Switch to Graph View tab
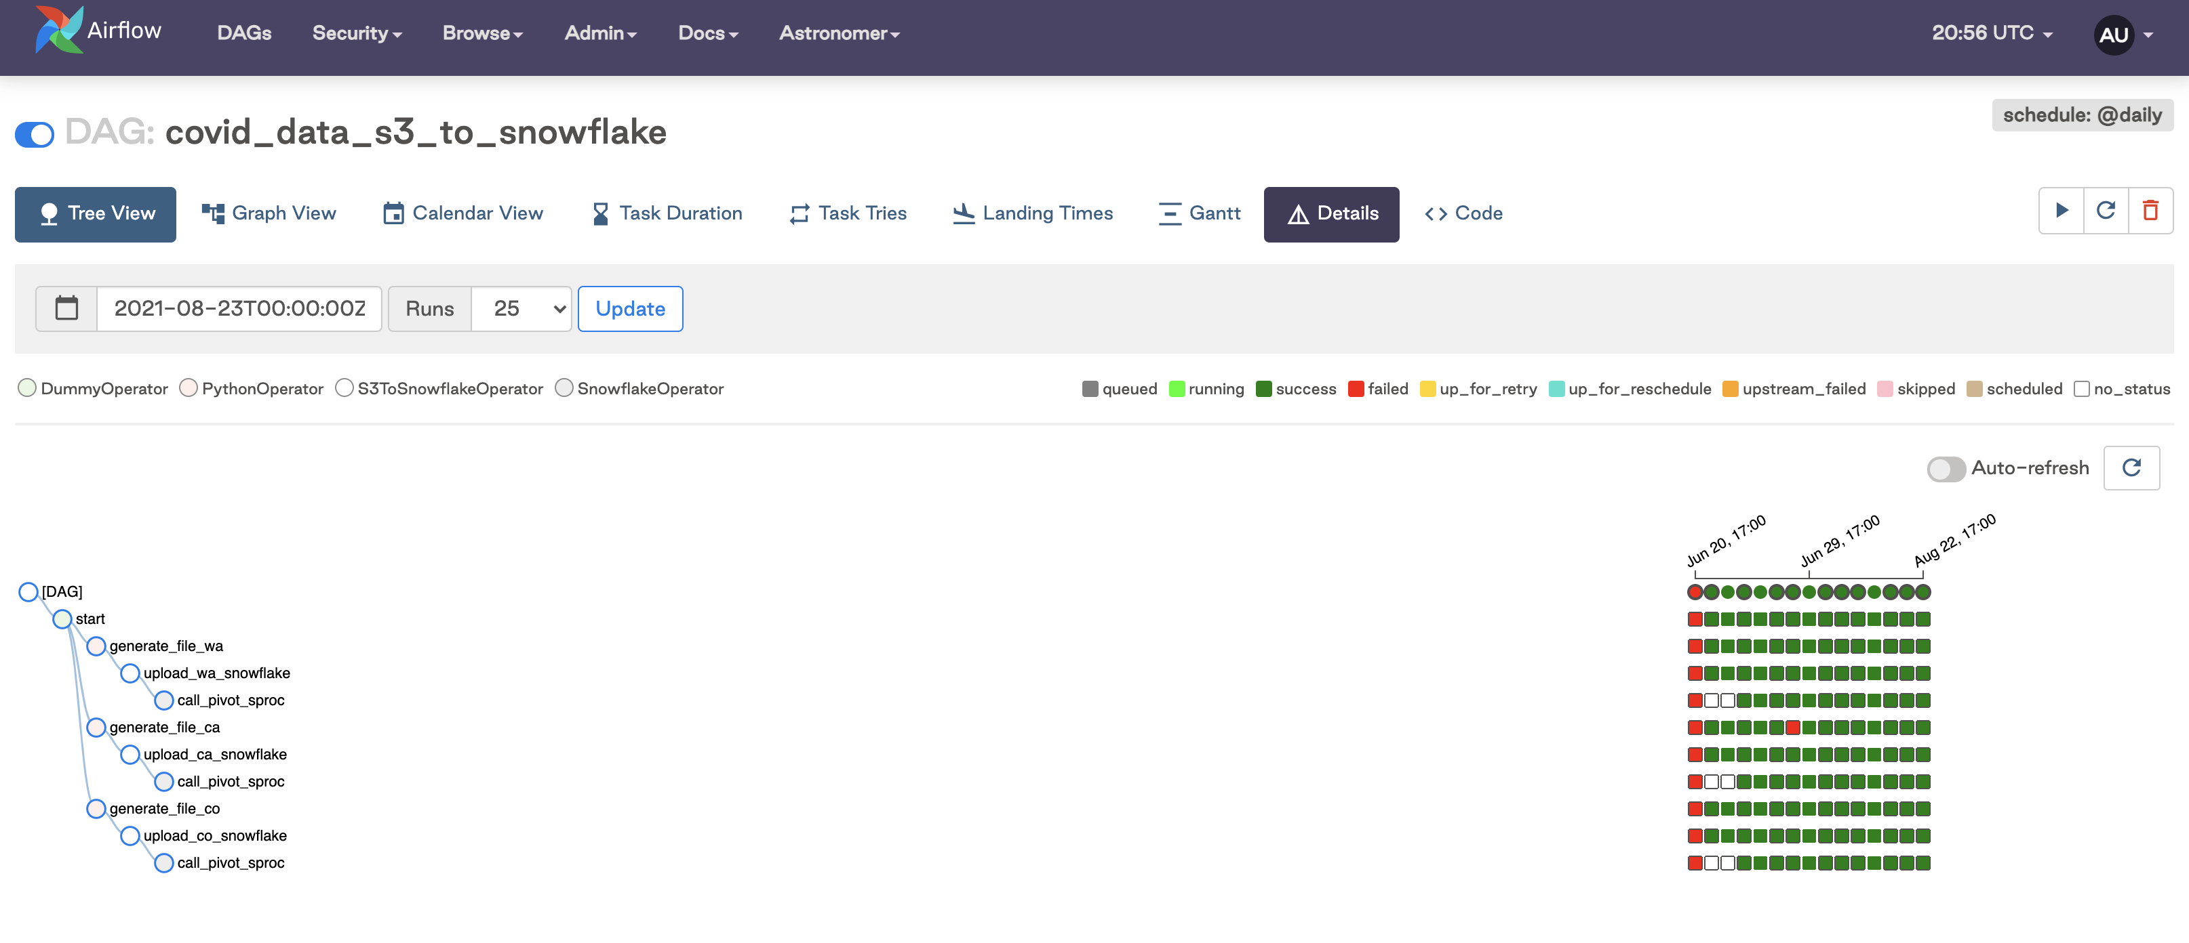Image resolution: width=2189 pixels, height=943 pixels. 269,213
